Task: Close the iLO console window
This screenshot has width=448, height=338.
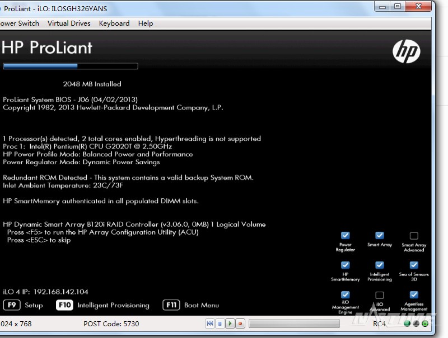Action: click(x=418, y=6)
